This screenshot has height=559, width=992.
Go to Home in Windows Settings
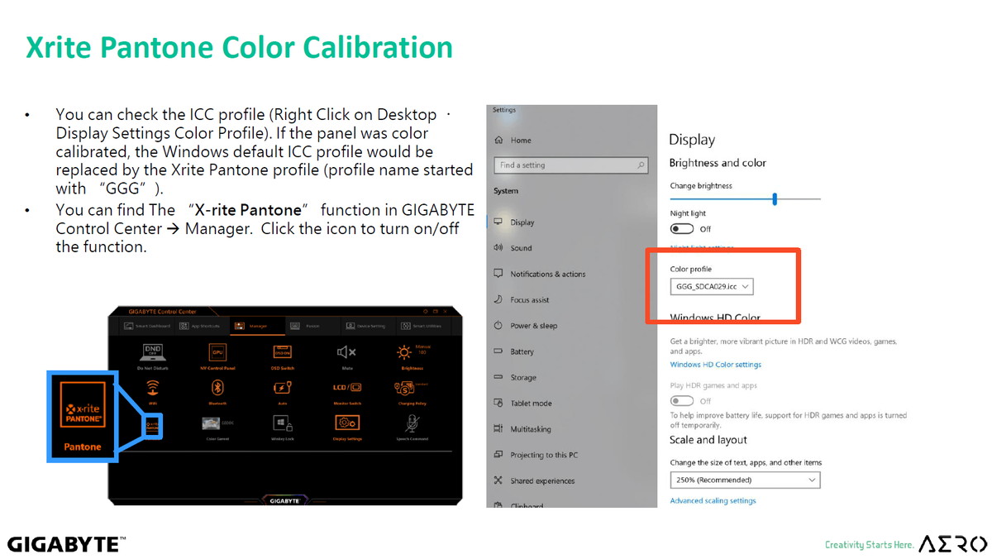tap(513, 140)
